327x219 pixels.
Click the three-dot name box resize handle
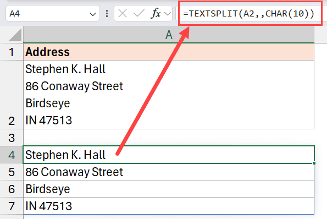point(107,14)
